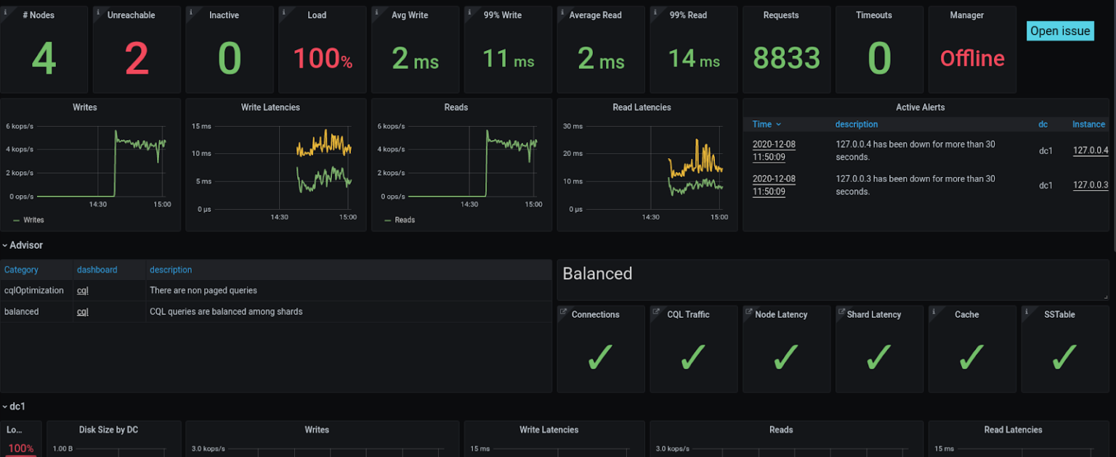Open the Write Latencies panel title menu
Image resolution: width=1116 pixels, height=457 pixels.
[270, 107]
